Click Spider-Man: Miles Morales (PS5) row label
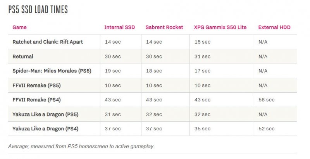This screenshot has height=159, width=310. click(x=51, y=71)
